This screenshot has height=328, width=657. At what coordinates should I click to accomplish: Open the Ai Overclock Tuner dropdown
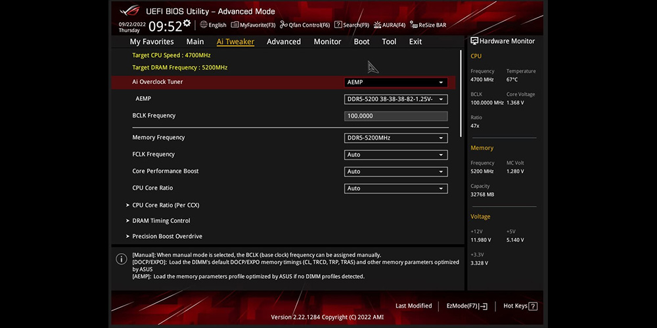click(x=396, y=83)
